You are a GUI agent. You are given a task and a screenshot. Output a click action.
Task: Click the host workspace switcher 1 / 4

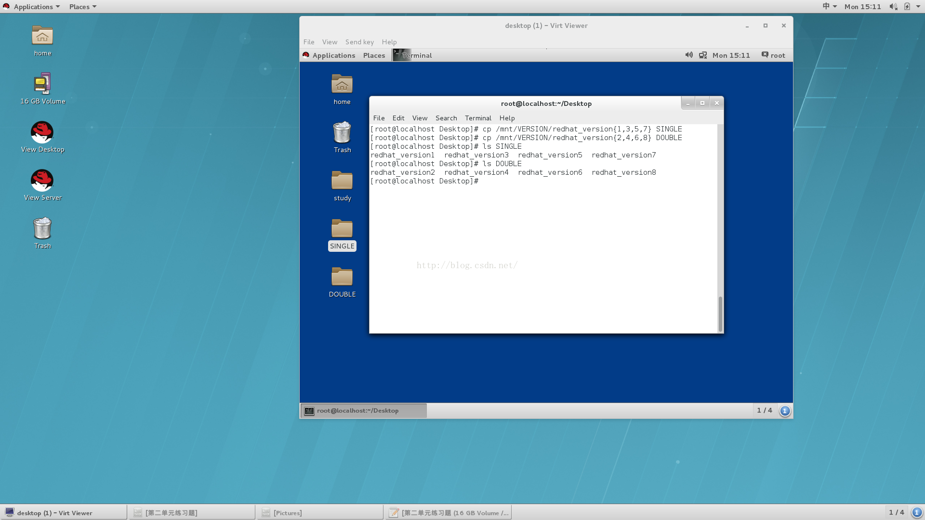click(x=896, y=512)
